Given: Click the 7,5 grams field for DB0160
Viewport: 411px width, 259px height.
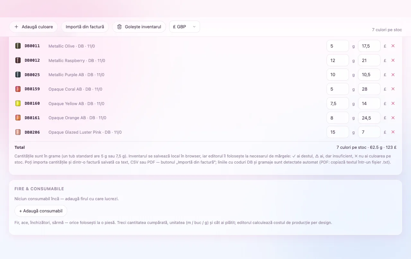Looking at the screenshot, I should pos(338,103).
